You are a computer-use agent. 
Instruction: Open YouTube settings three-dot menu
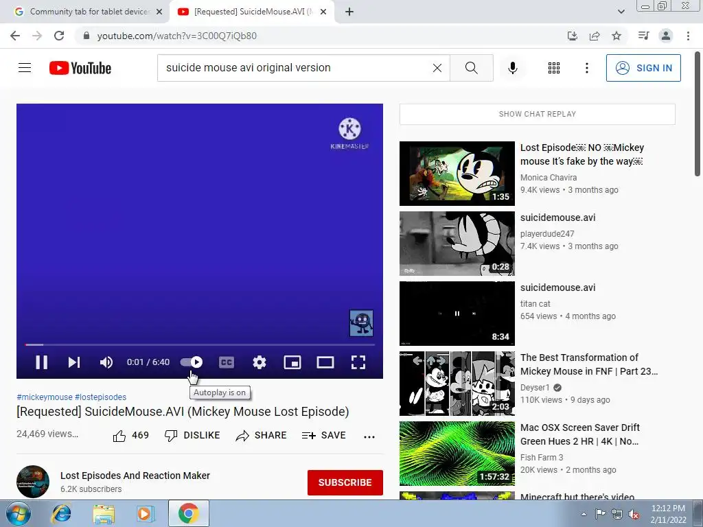(x=586, y=68)
